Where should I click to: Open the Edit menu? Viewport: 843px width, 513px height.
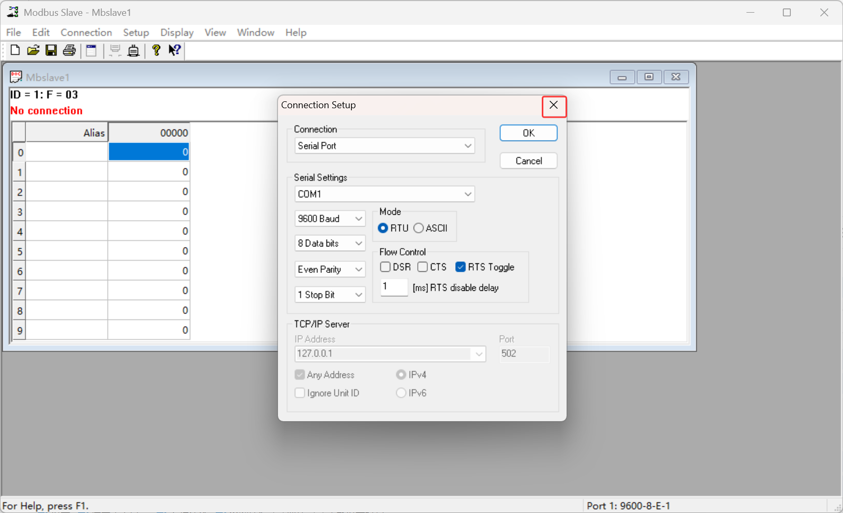[41, 32]
